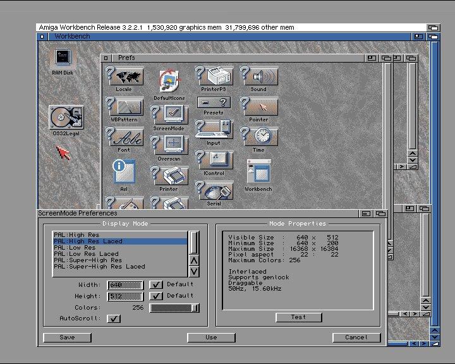Open the WBPattern preferences icon
This screenshot has height=364, width=455.
pyautogui.click(x=124, y=108)
